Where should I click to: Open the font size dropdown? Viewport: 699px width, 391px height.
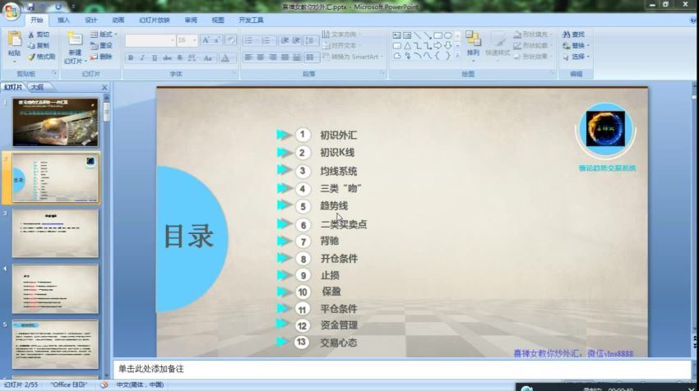pyautogui.click(x=194, y=39)
